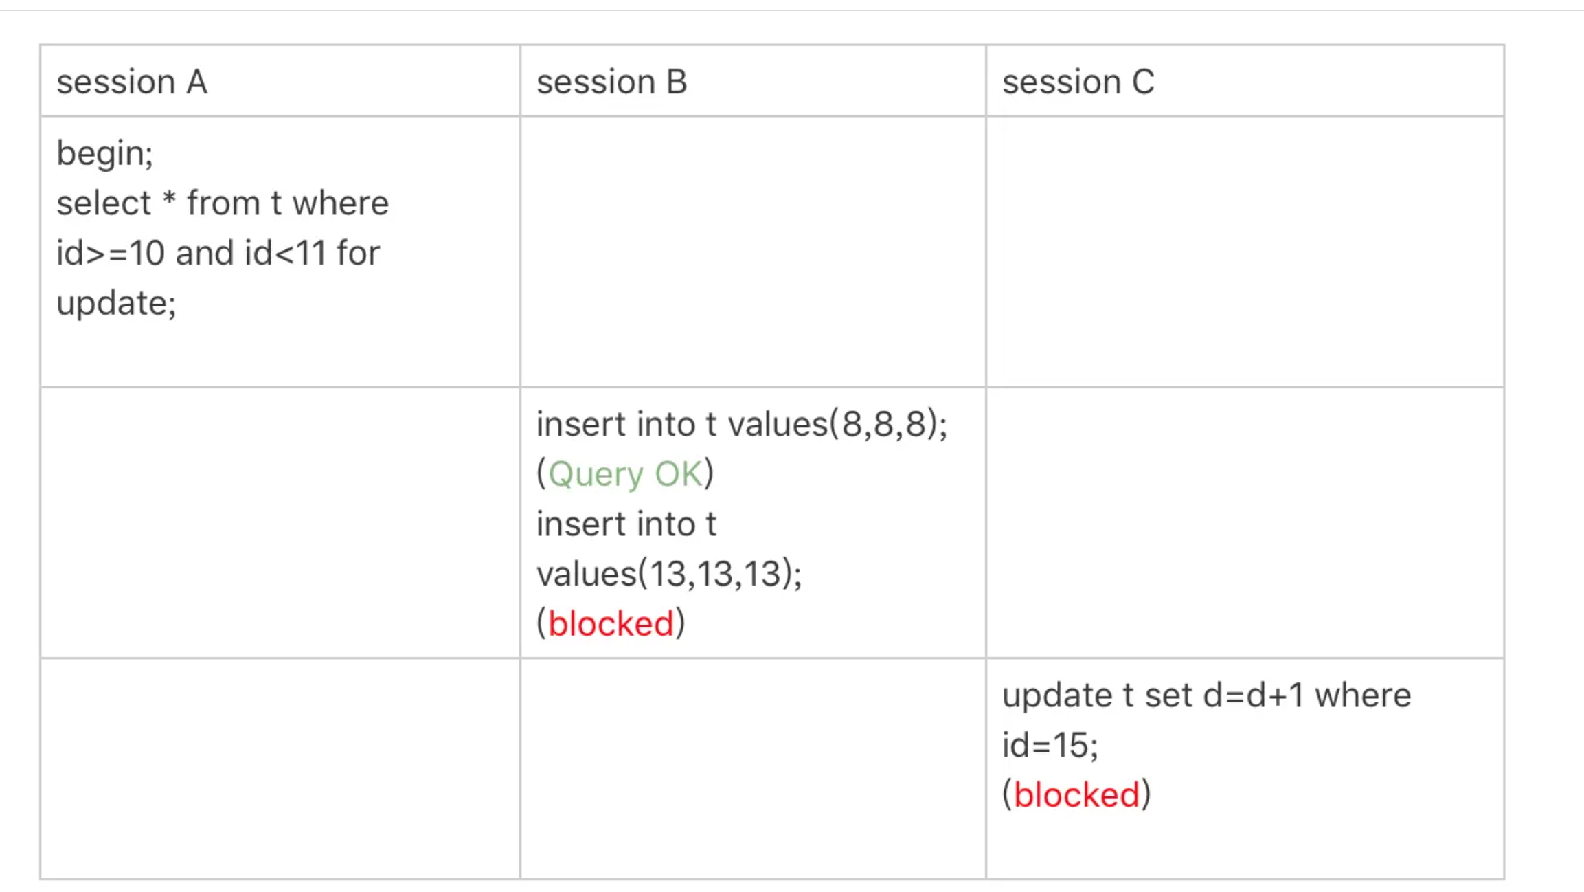Click the "update t set d=d+1 where" line
Screen dimensions: 1584x892
1206,695
